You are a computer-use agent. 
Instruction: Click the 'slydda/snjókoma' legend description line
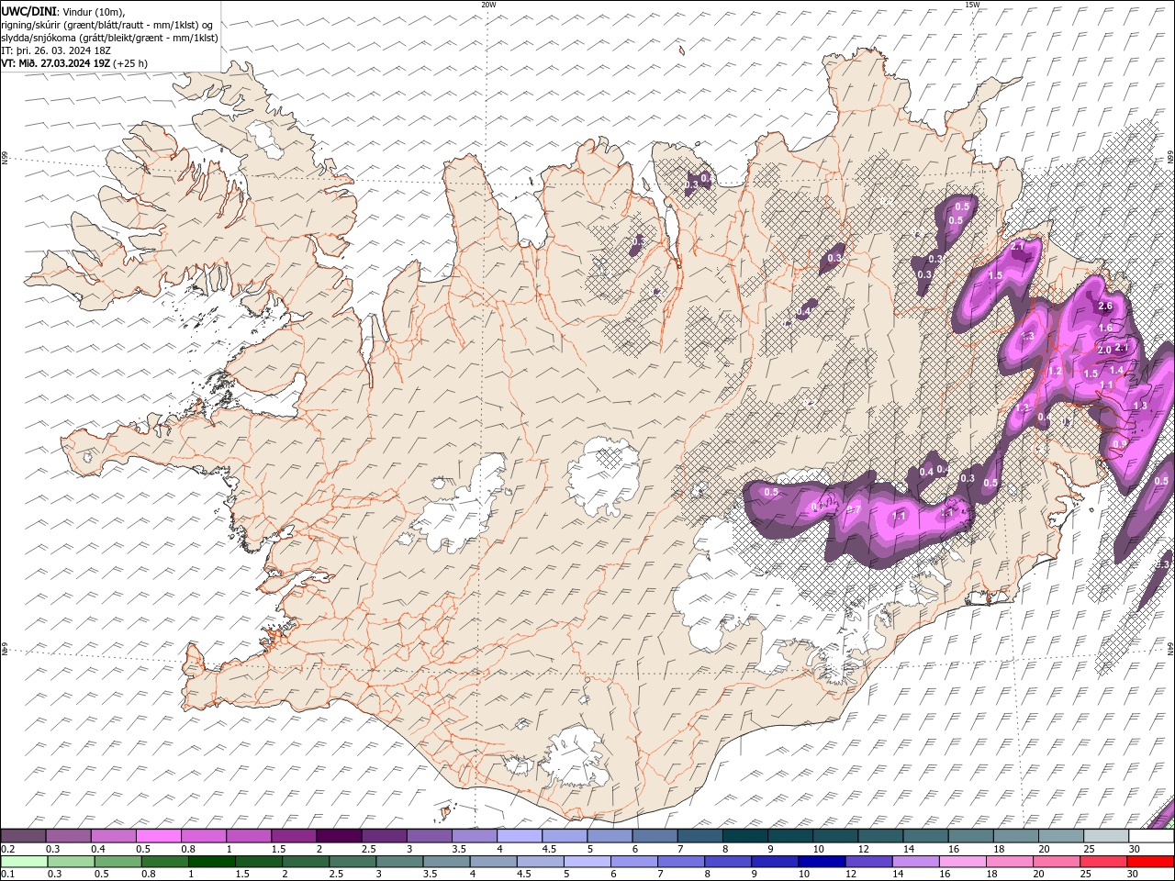point(109,38)
